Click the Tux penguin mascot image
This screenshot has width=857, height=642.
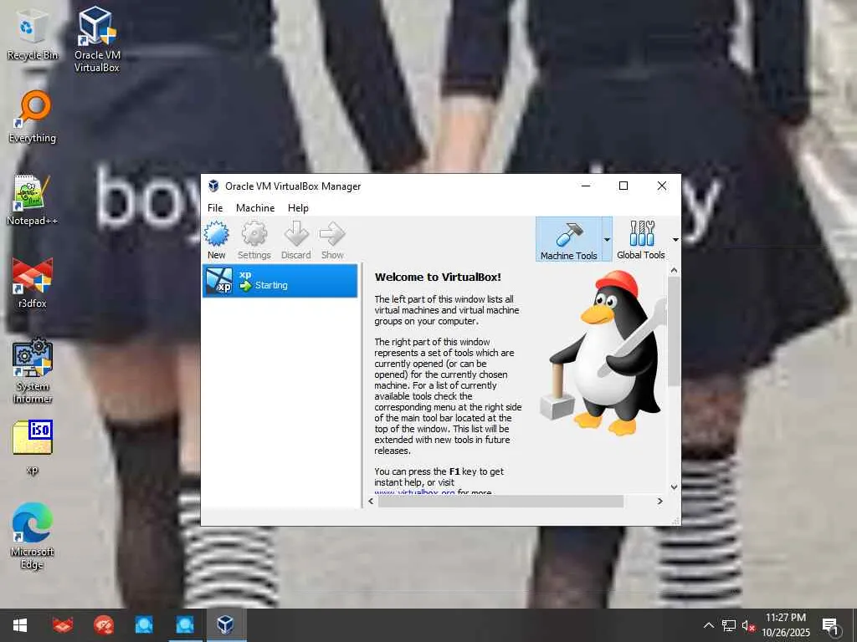[603, 354]
